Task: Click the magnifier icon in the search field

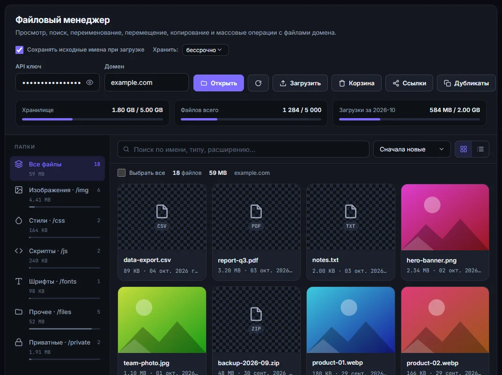Action: (x=126, y=149)
